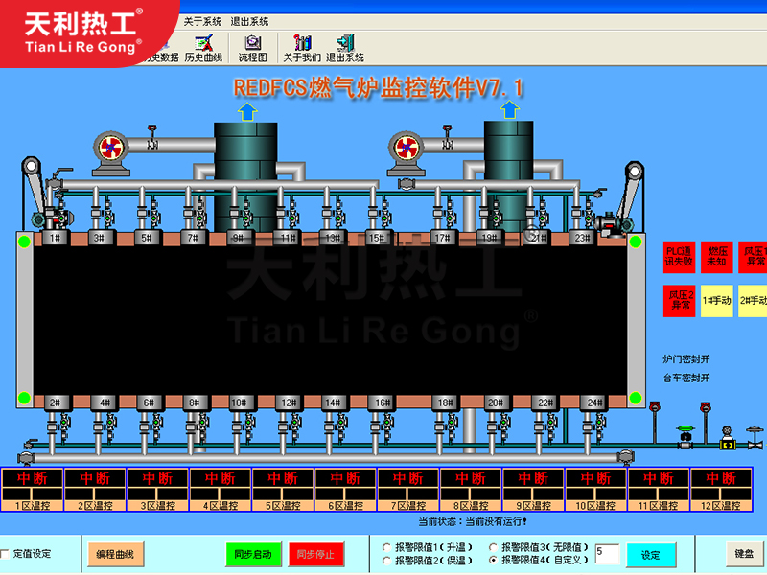Click the 退出系统 toolbar icon
This screenshot has width=767, height=575.
point(345,48)
